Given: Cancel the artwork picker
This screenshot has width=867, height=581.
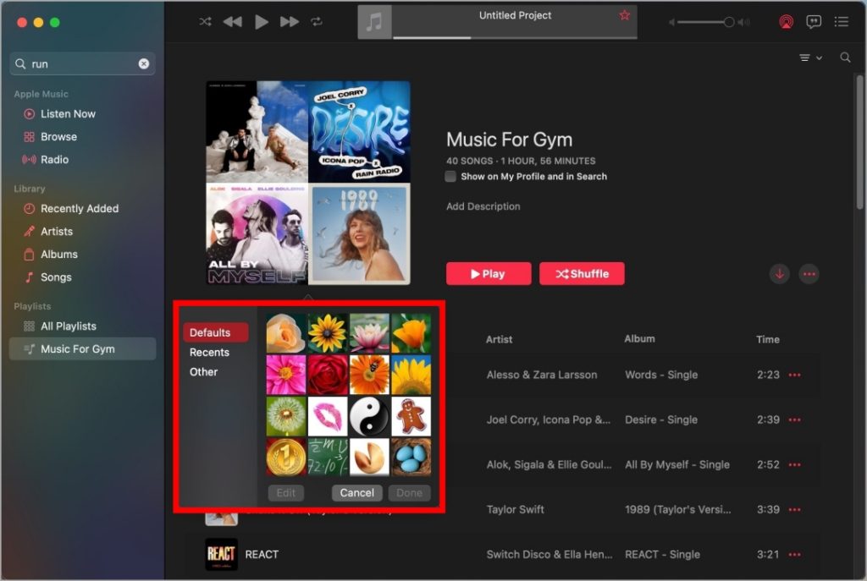Looking at the screenshot, I should point(356,493).
